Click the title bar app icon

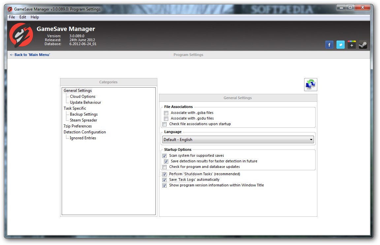(10, 9)
